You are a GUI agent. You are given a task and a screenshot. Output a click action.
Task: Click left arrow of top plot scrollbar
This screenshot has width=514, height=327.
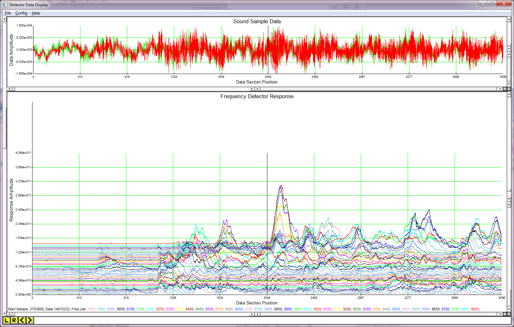[10, 89]
